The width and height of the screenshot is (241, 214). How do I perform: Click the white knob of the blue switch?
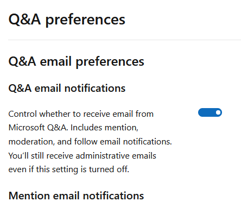(x=218, y=112)
